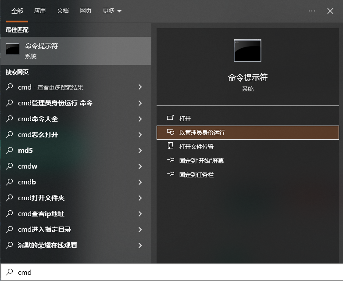Click the search icon beside cmd打开文件夹

[9, 198]
